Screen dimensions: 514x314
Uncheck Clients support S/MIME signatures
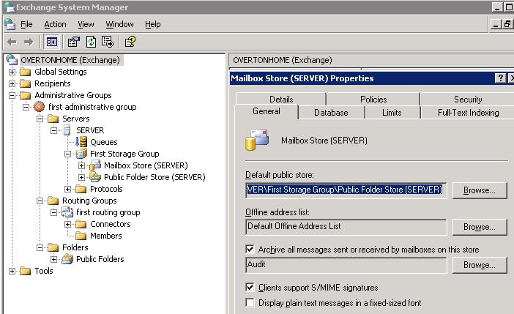pyautogui.click(x=250, y=288)
